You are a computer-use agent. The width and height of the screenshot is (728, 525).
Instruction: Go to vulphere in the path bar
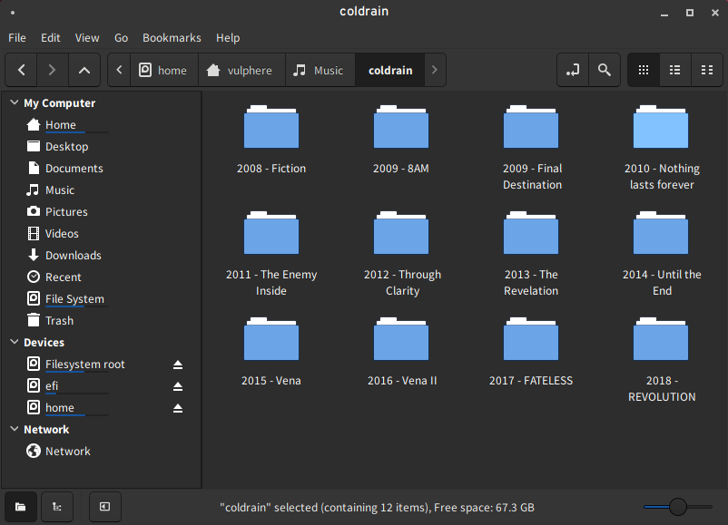pyautogui.click(x=241, y=70)
